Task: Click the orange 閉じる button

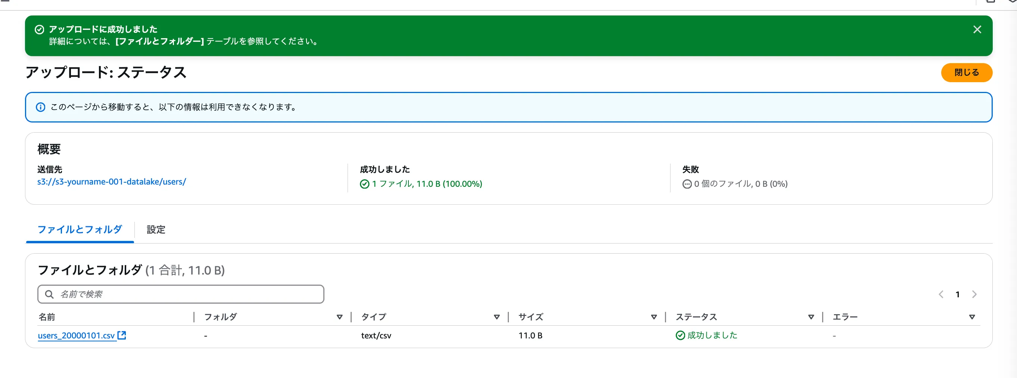Action: 966,73
